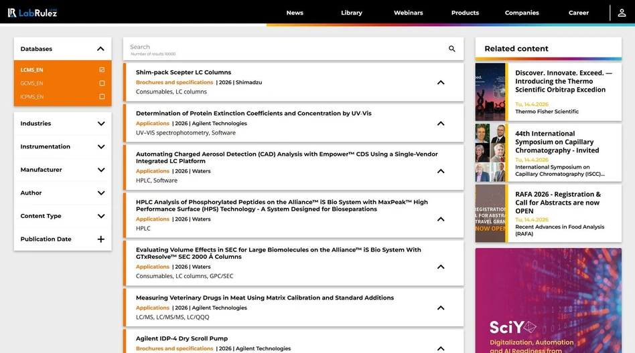Click 'Recent Advances in Food Analysis (RAFA)' text
635x353 pixels.
point(560,230)
